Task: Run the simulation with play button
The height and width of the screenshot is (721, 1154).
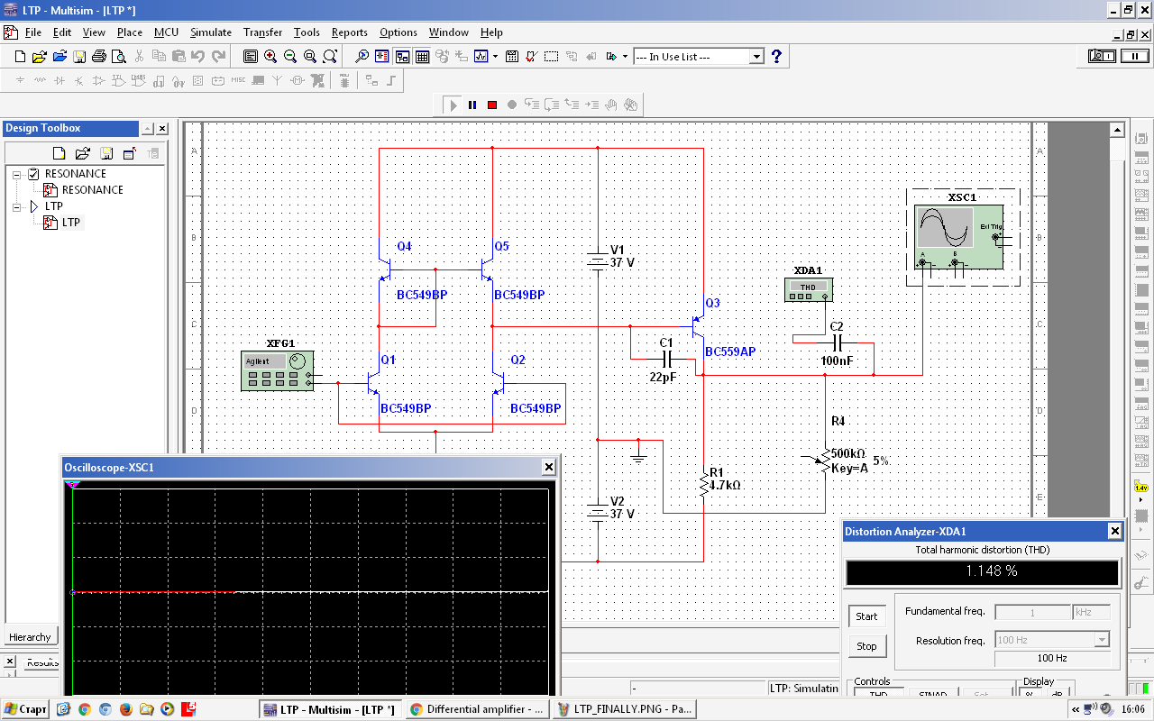Action: click(x=453, y=105)
